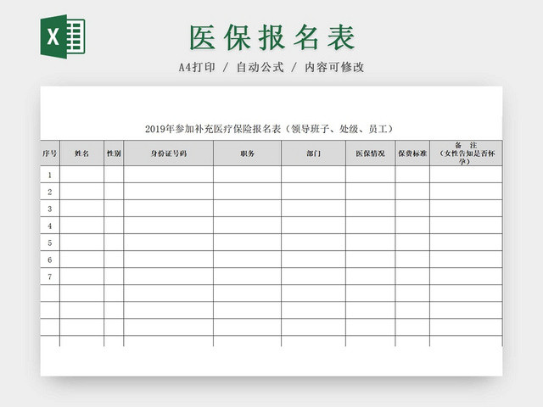
Task: Select the 部门 column header
Action: [313, 153]
